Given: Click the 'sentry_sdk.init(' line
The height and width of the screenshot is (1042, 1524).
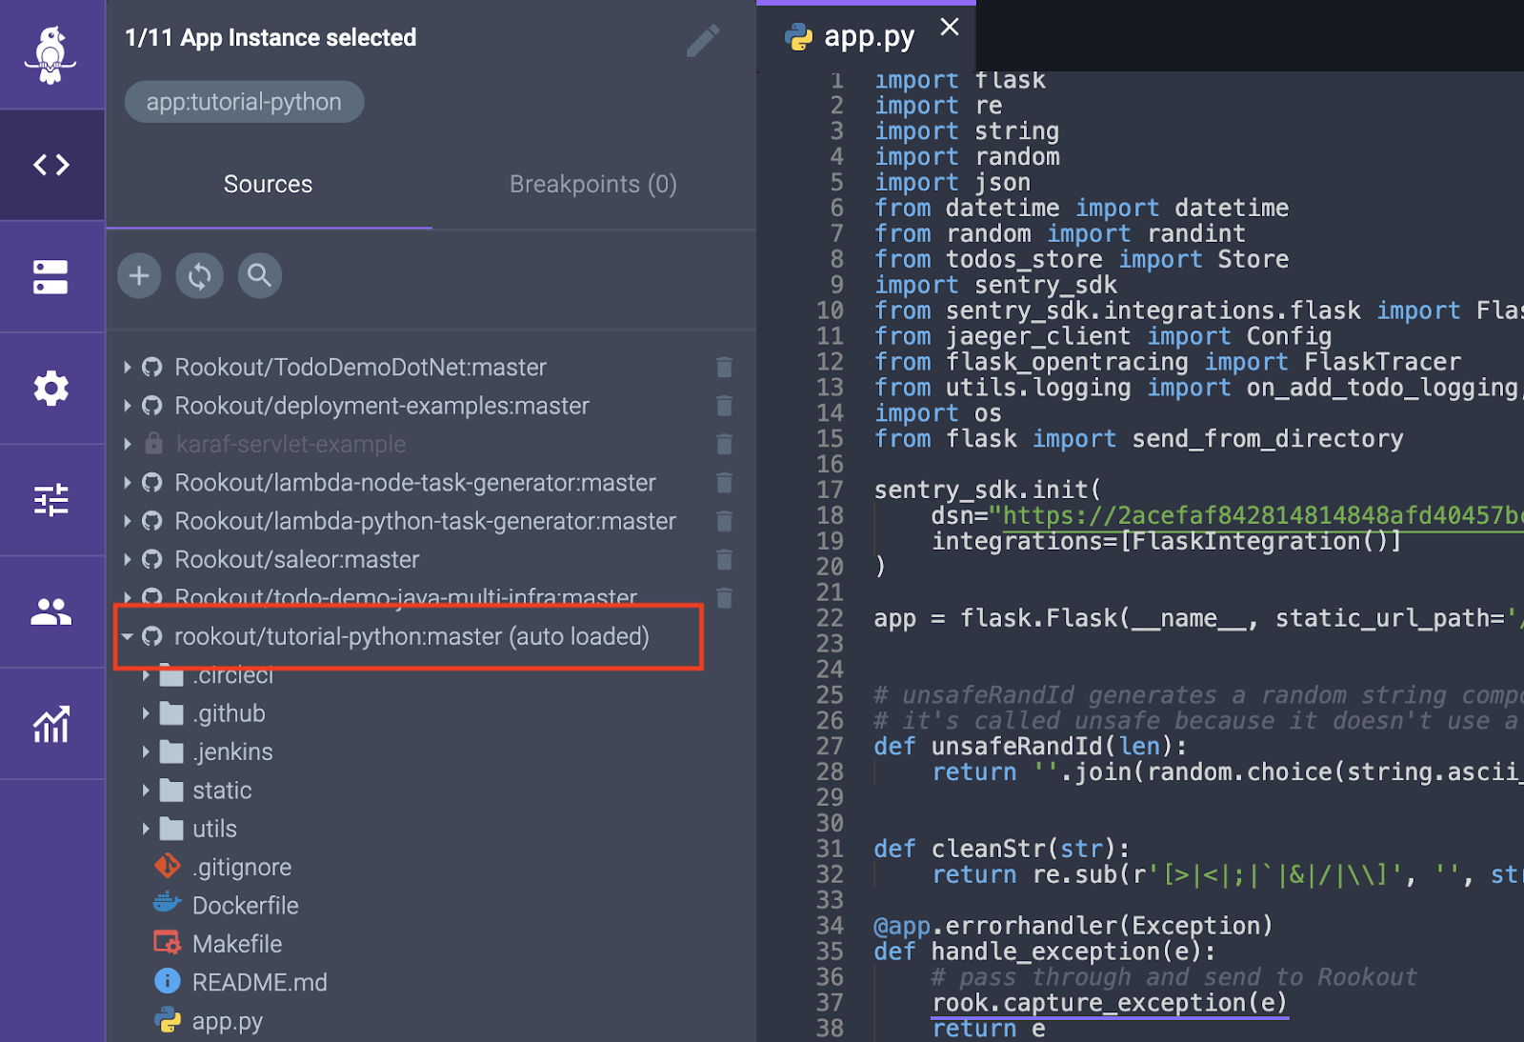Looking at the screenshot, I should coord(988,490).
